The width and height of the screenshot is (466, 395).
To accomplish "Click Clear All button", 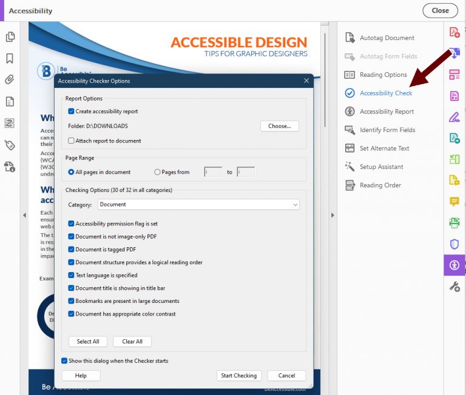I will (x=132, y=342).
